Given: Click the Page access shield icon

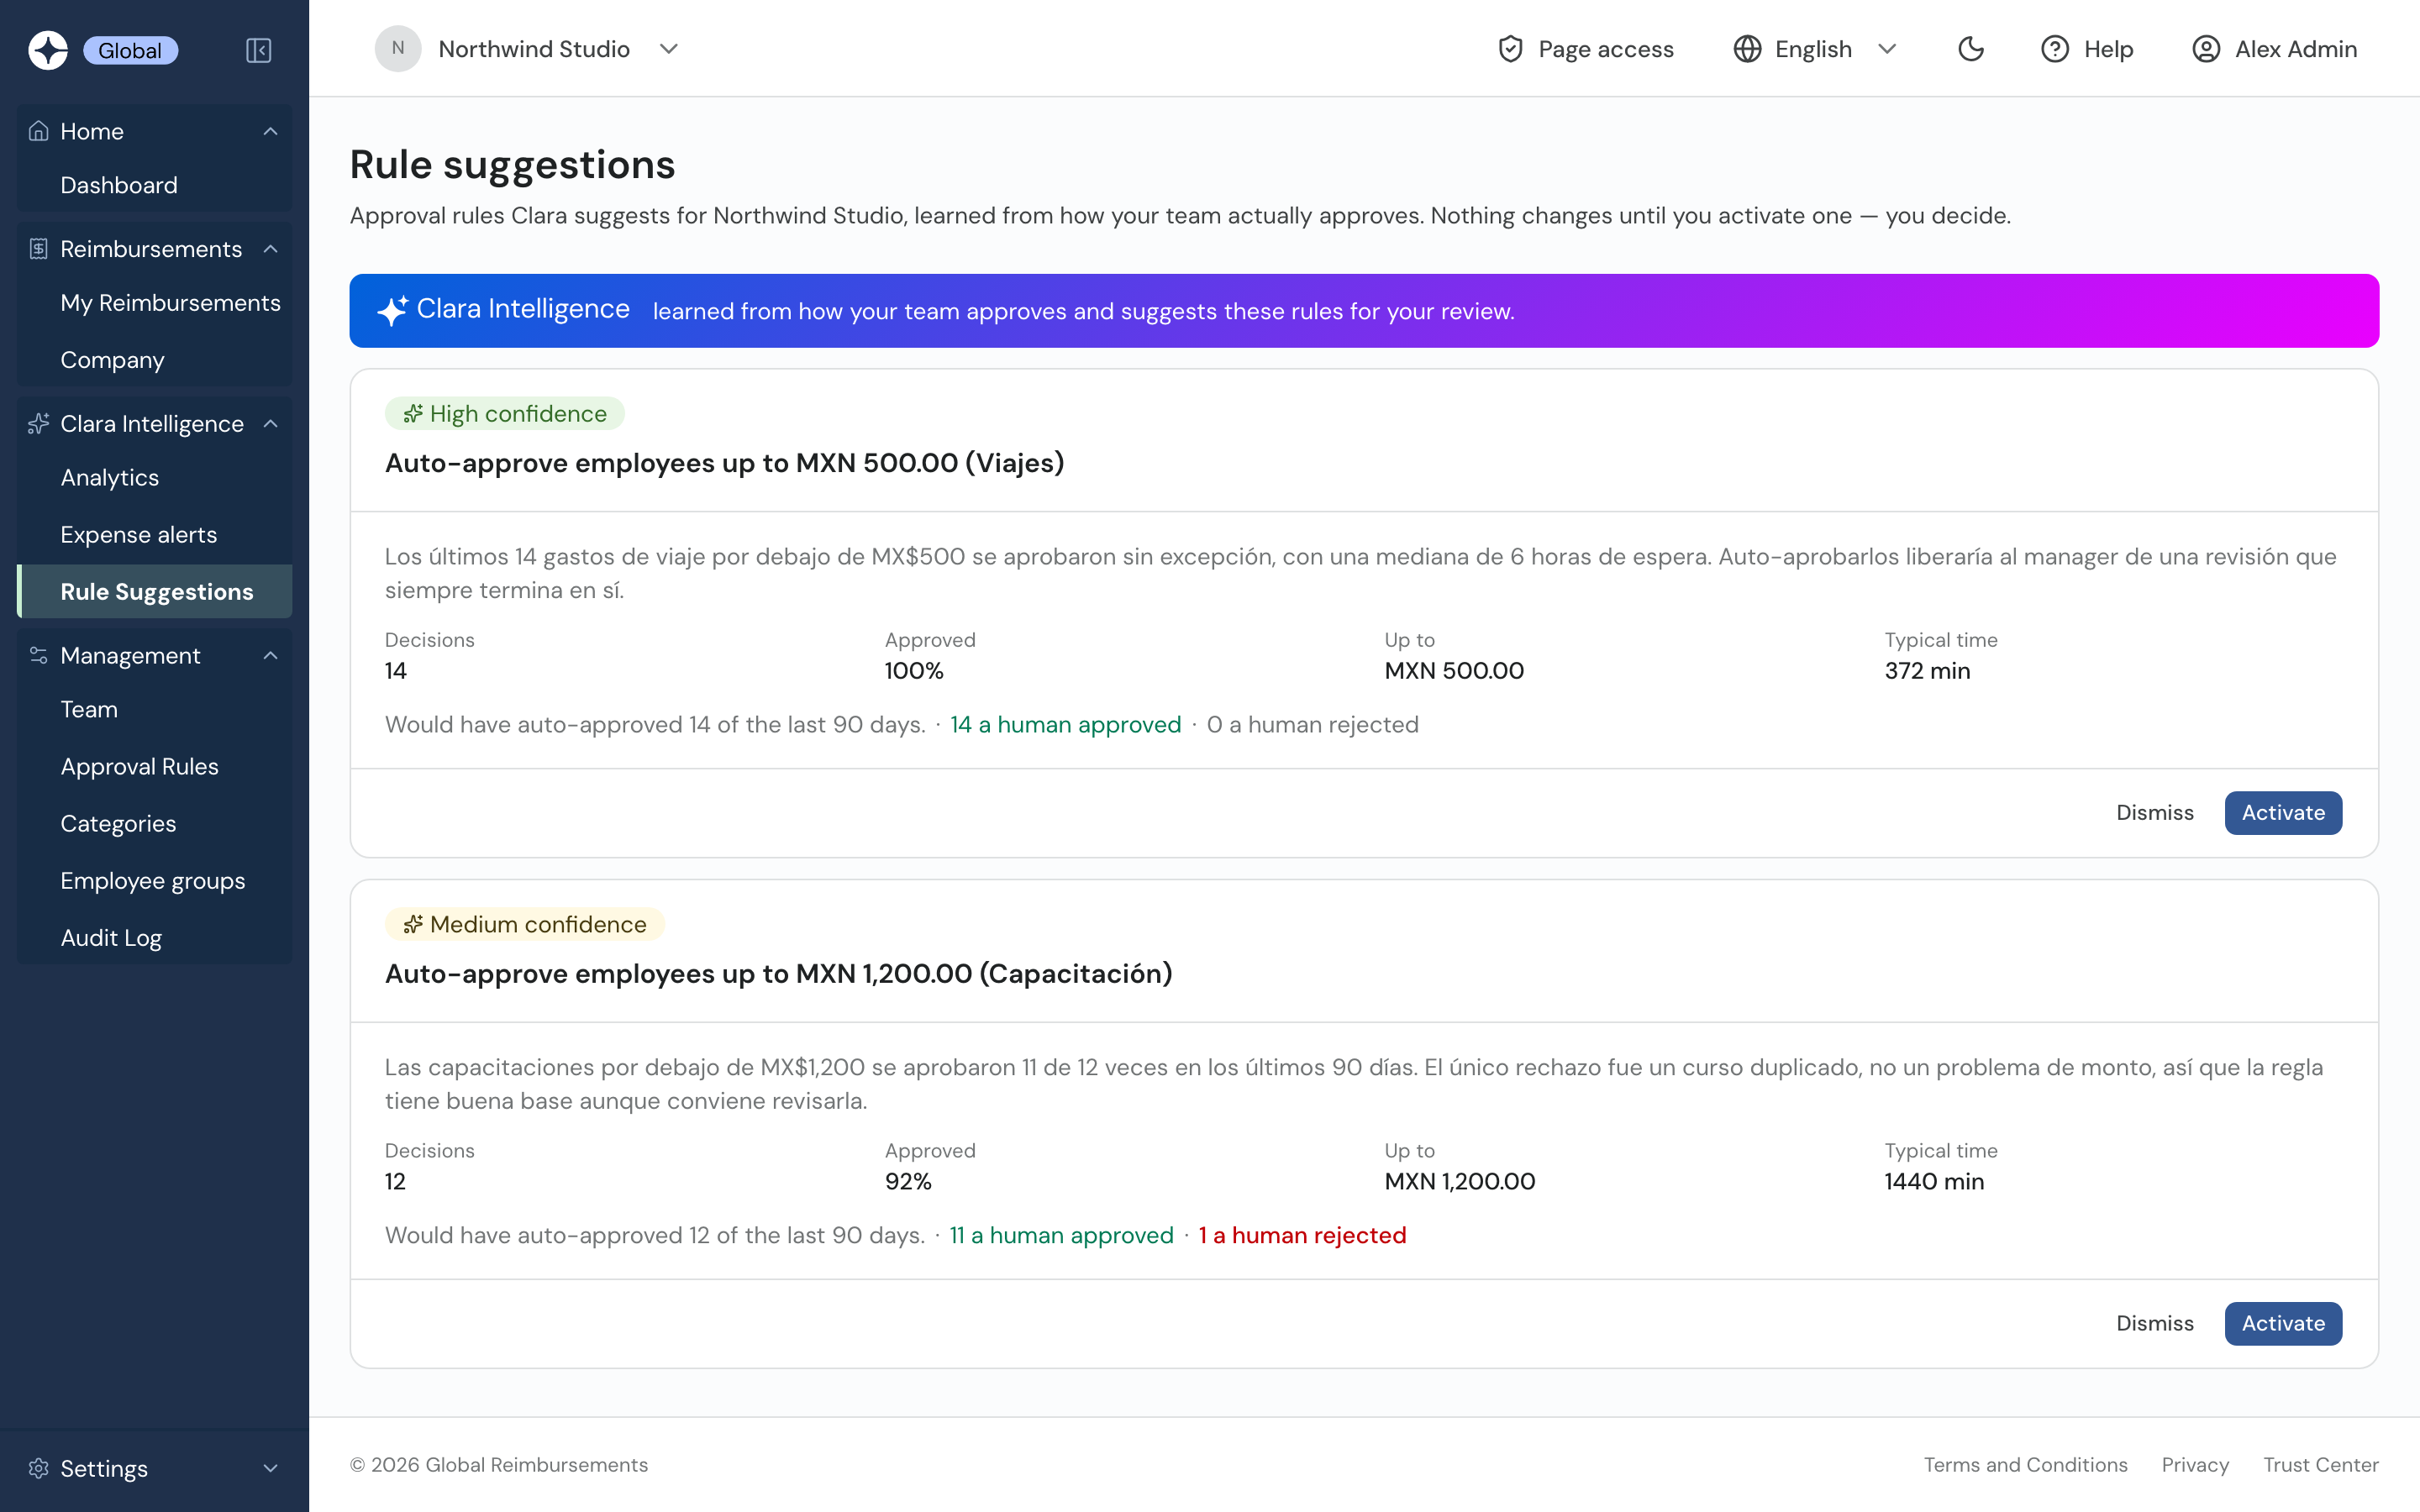Looking at the screenshot, I should tap(1510, 49).
